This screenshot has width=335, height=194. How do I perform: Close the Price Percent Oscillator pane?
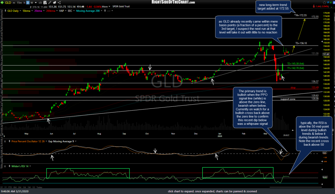[x=5, y=142]
